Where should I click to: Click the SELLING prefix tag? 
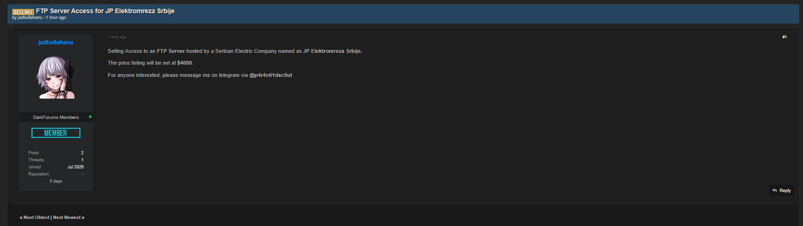tap(23, 12)
